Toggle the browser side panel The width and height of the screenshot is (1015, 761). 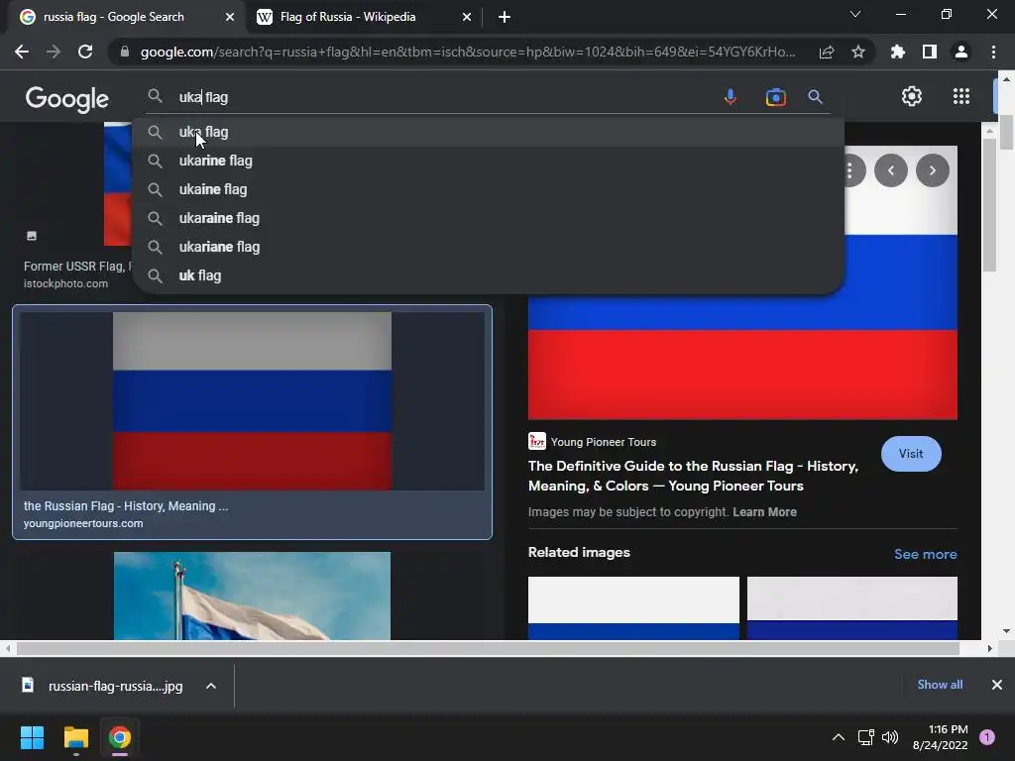coord(930,52)
